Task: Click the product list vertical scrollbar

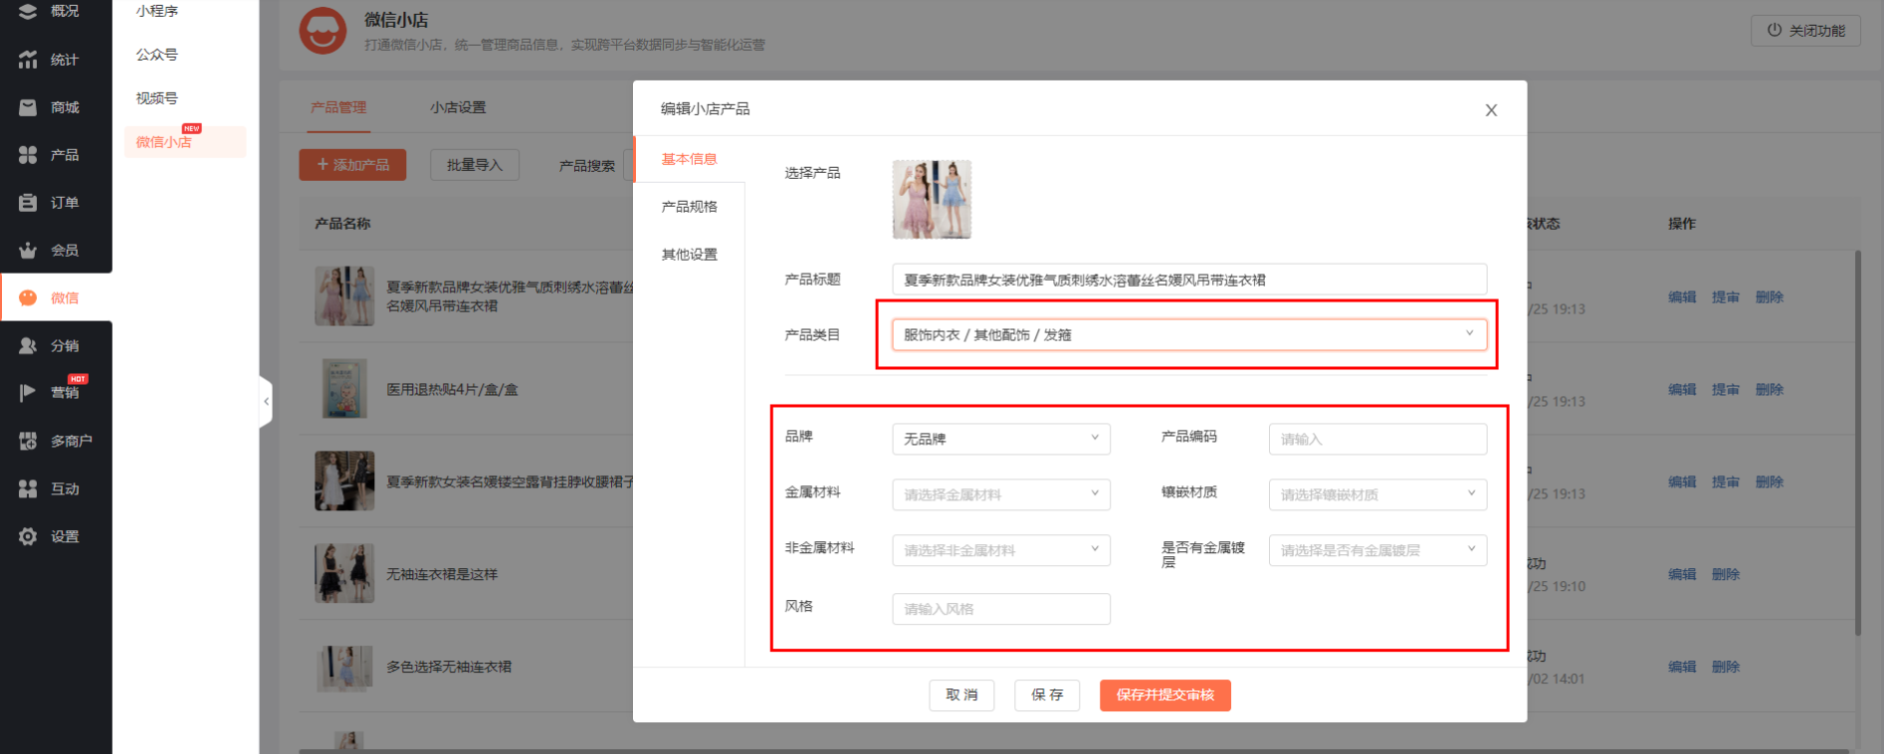Action: (1858, 443)
